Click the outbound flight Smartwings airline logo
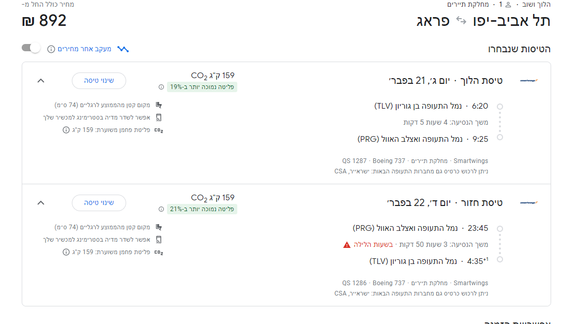This screenshot has height=324, width=578. click(529, 81)
